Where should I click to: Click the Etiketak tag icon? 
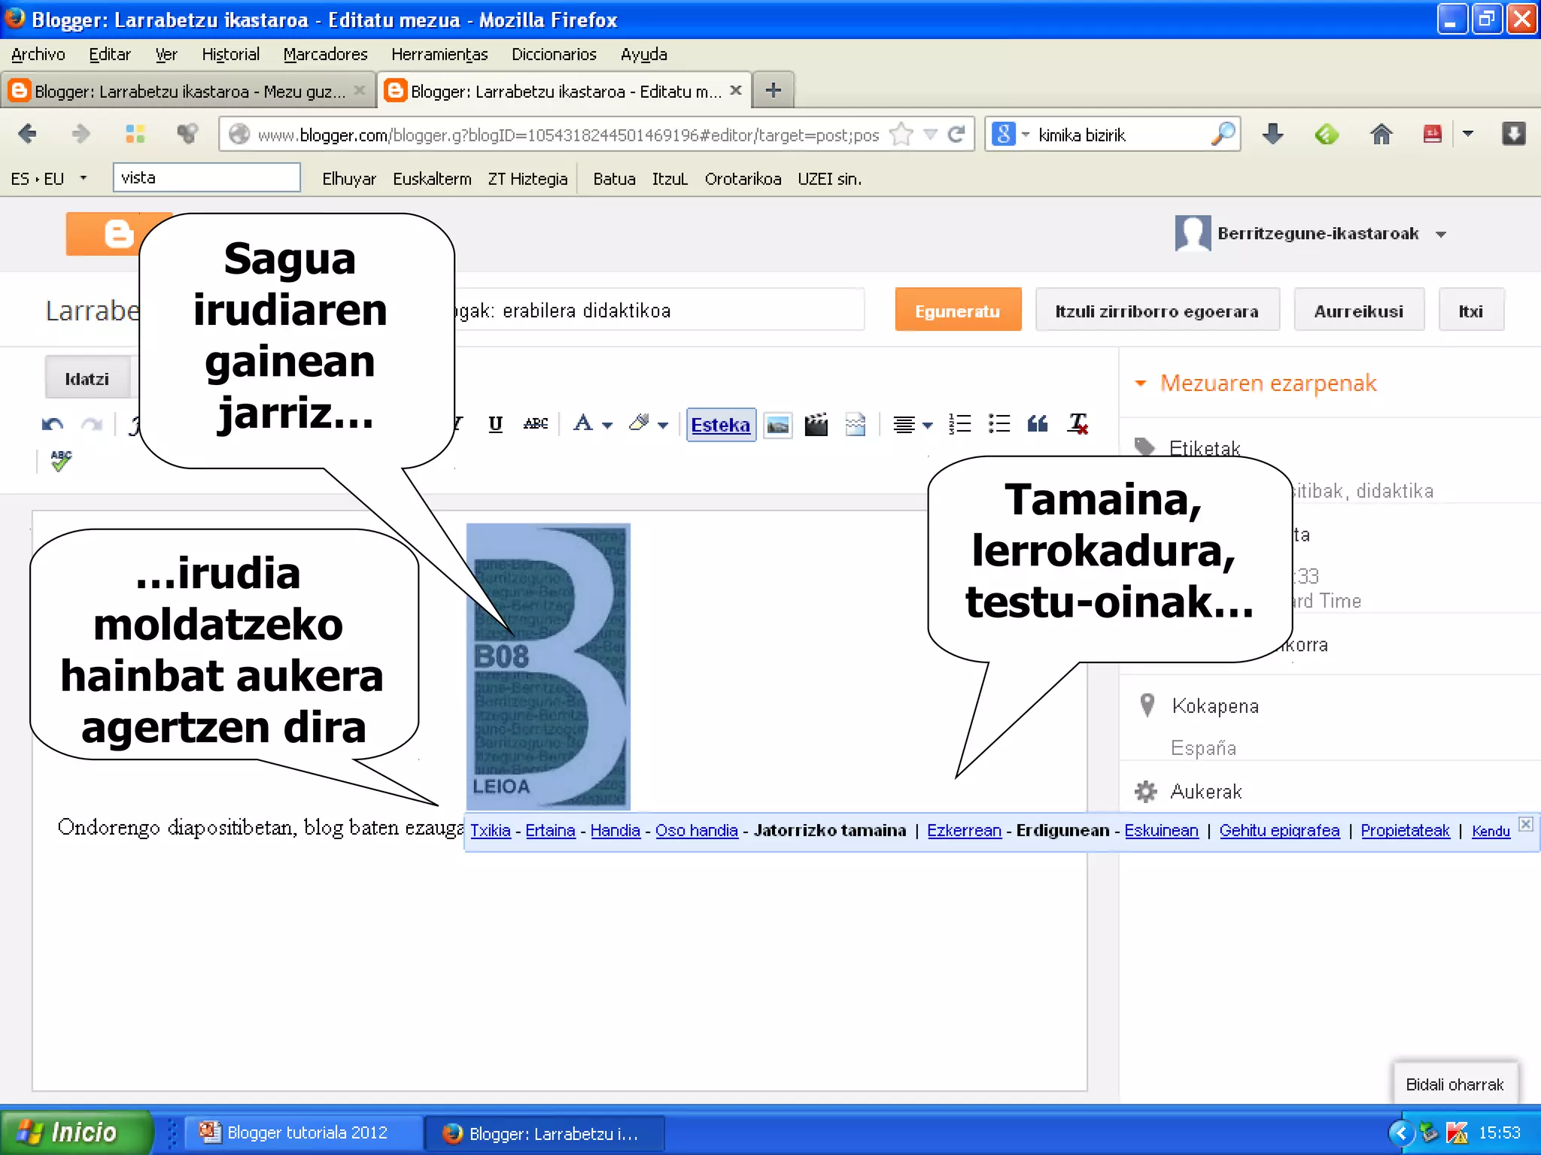coord(1145,447)
